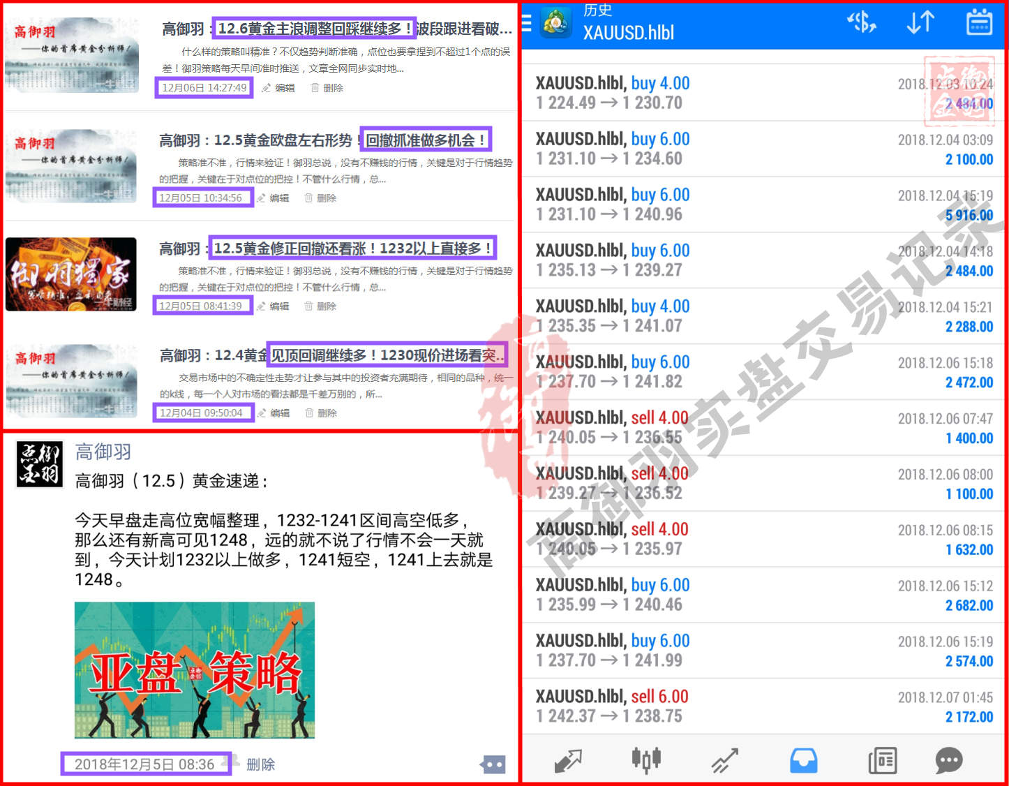Click the 御羽独家 article thumbnail
Image resolution: width=1009 pixels, height=786 pixels.
(x=71, y=274)
